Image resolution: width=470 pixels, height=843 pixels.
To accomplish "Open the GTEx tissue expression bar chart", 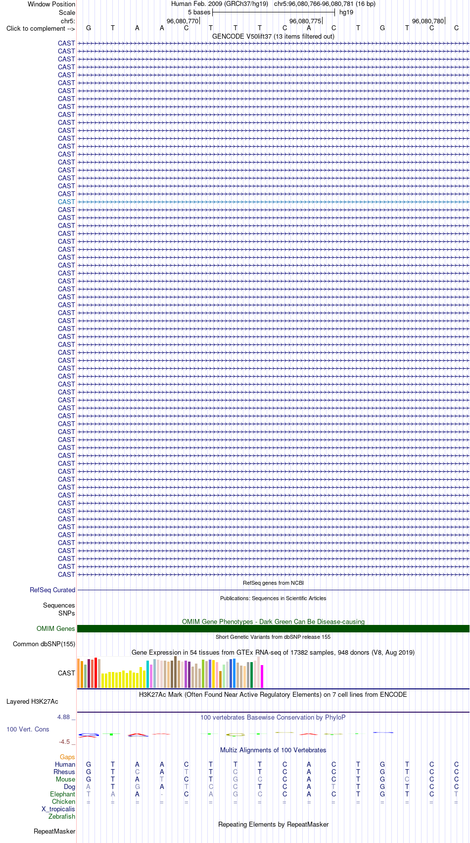I will (x=171, y=672).
